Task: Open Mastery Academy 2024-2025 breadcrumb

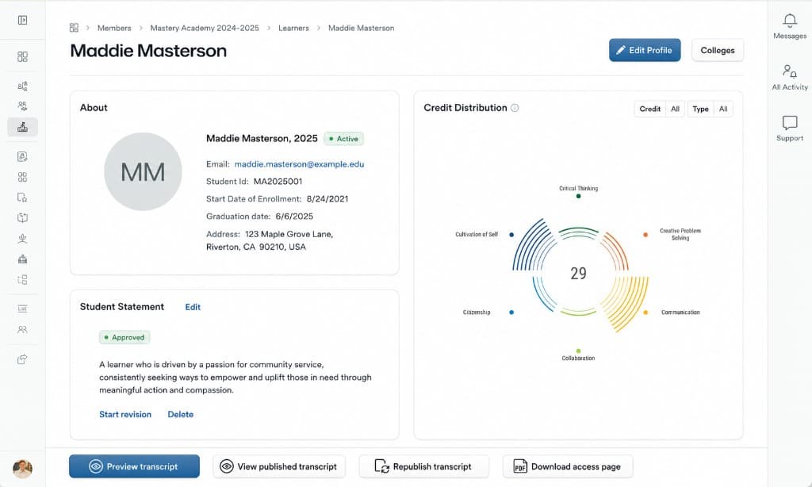Action: pos(205,28)
